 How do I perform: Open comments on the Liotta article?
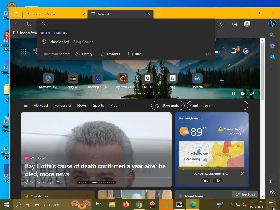(54, 182)
